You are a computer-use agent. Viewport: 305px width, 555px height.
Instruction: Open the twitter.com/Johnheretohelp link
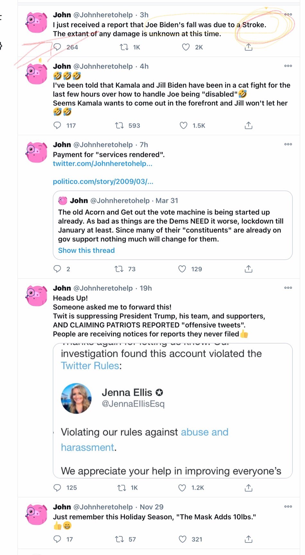pos(102,163)
